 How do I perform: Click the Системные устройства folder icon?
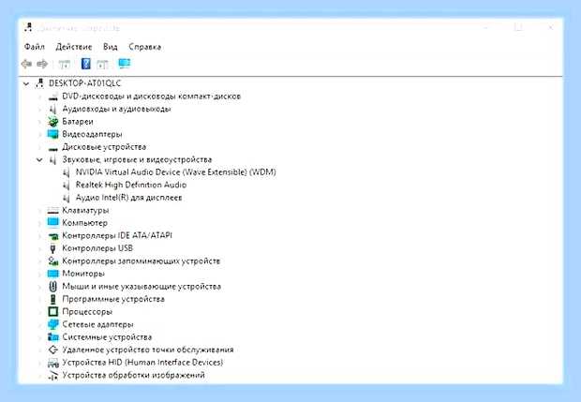[x=53, y=336]
